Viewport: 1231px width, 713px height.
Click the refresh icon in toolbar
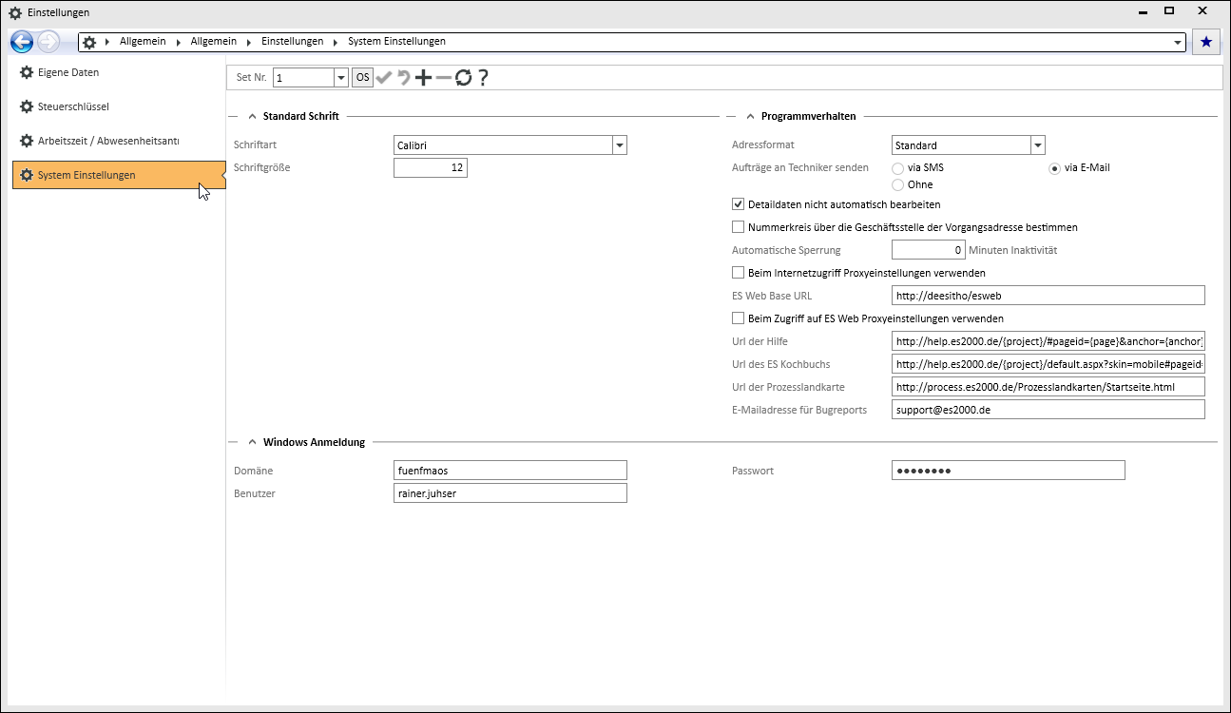[463, 78]
